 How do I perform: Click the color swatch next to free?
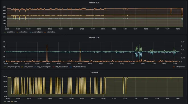point(5,102)
